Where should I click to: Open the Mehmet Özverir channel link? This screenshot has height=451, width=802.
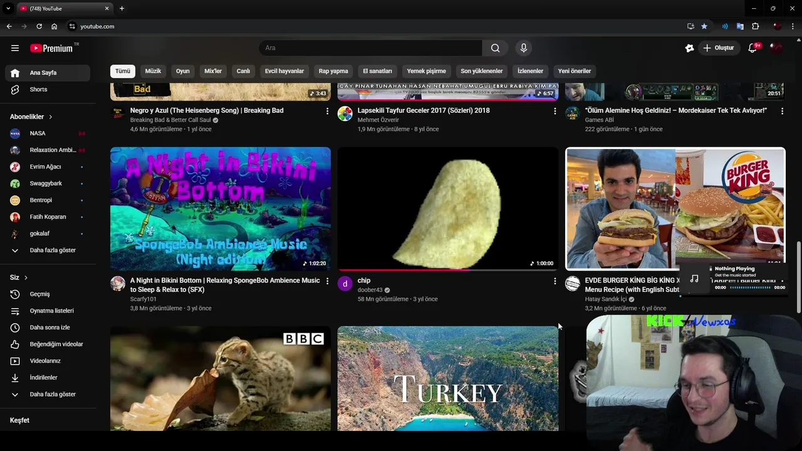(378, 120)
